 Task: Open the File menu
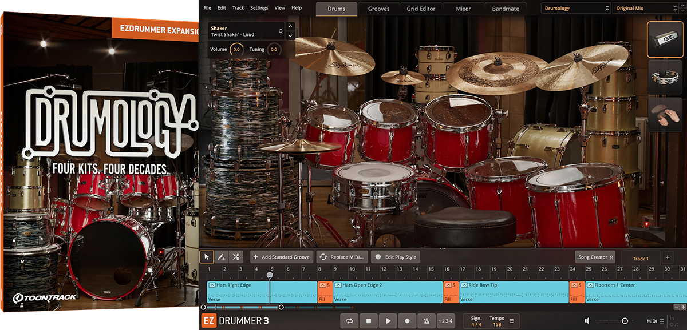[207, 8]
